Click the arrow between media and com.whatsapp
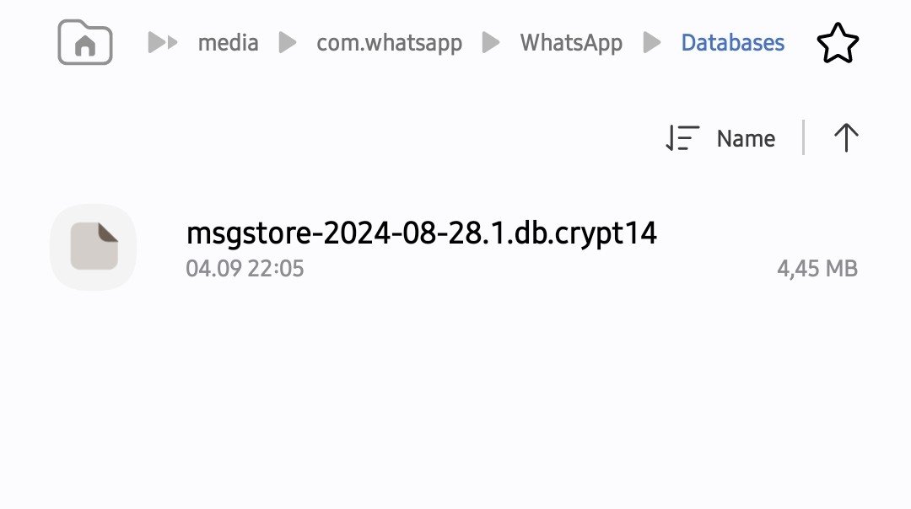The image size is (911, 509). [288, 43]
